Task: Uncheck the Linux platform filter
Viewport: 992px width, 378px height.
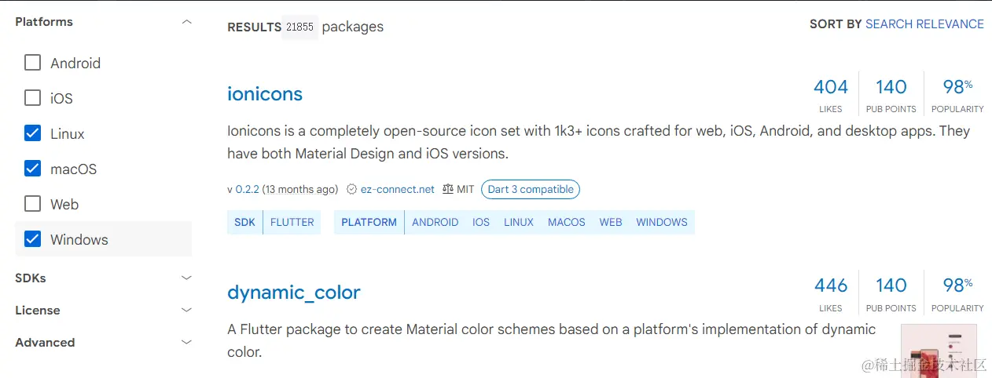Action: click(x=32, y=133)
